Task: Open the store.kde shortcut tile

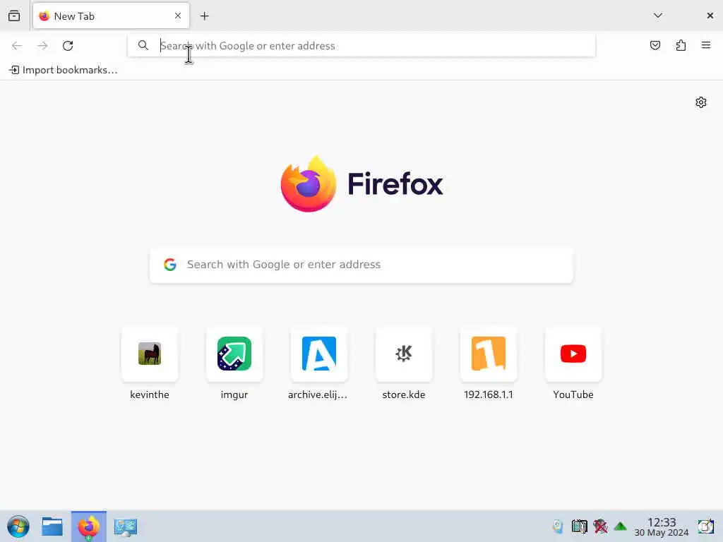Action: 404,354
